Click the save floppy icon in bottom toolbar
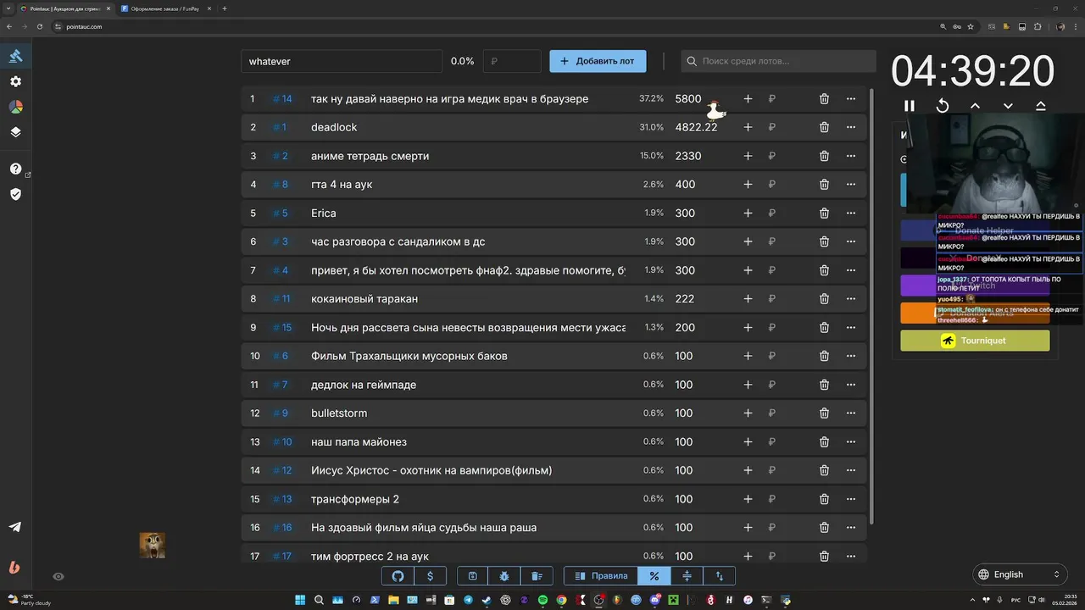 [x=473, y=576]
